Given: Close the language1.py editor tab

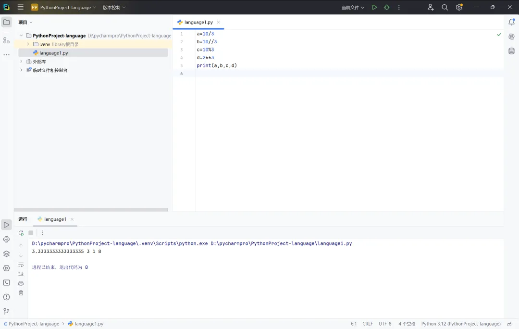Looking at the screenshot, I should (219, 22).
